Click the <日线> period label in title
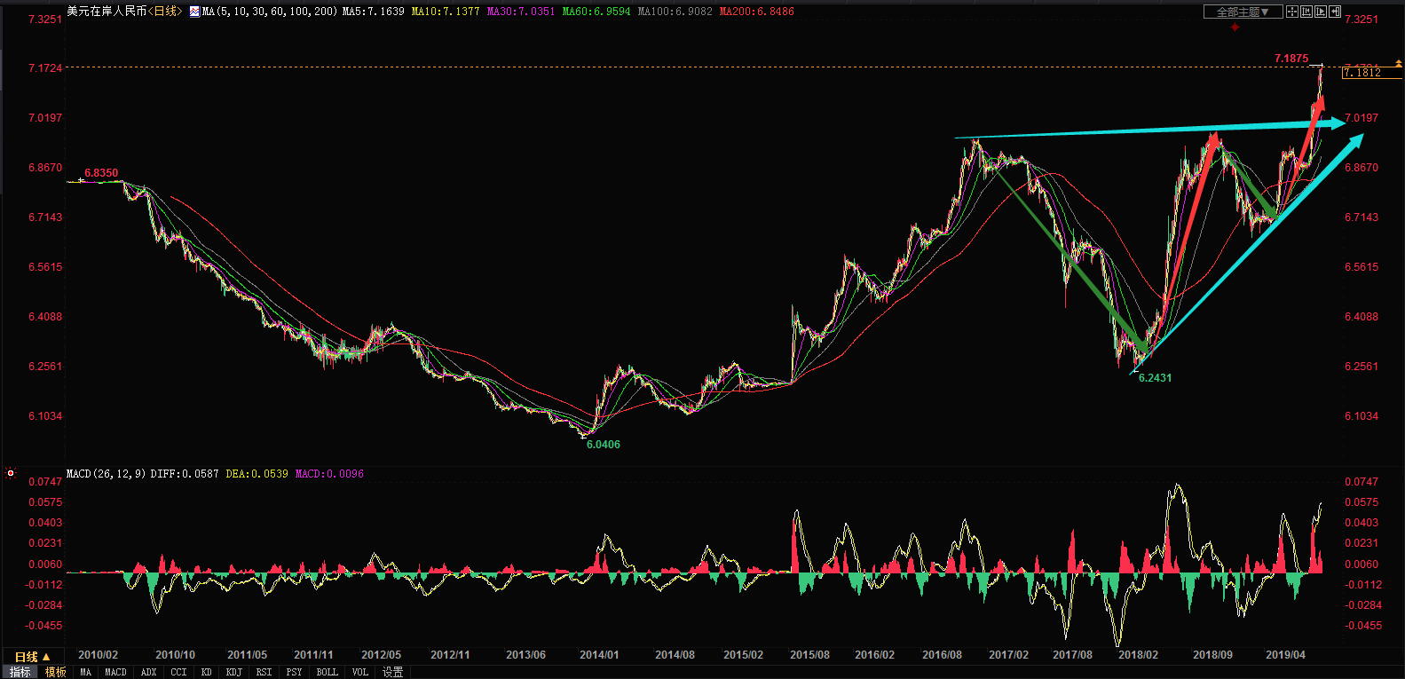The width and height of the screenshot is (1405, 679). coord(164,12)
